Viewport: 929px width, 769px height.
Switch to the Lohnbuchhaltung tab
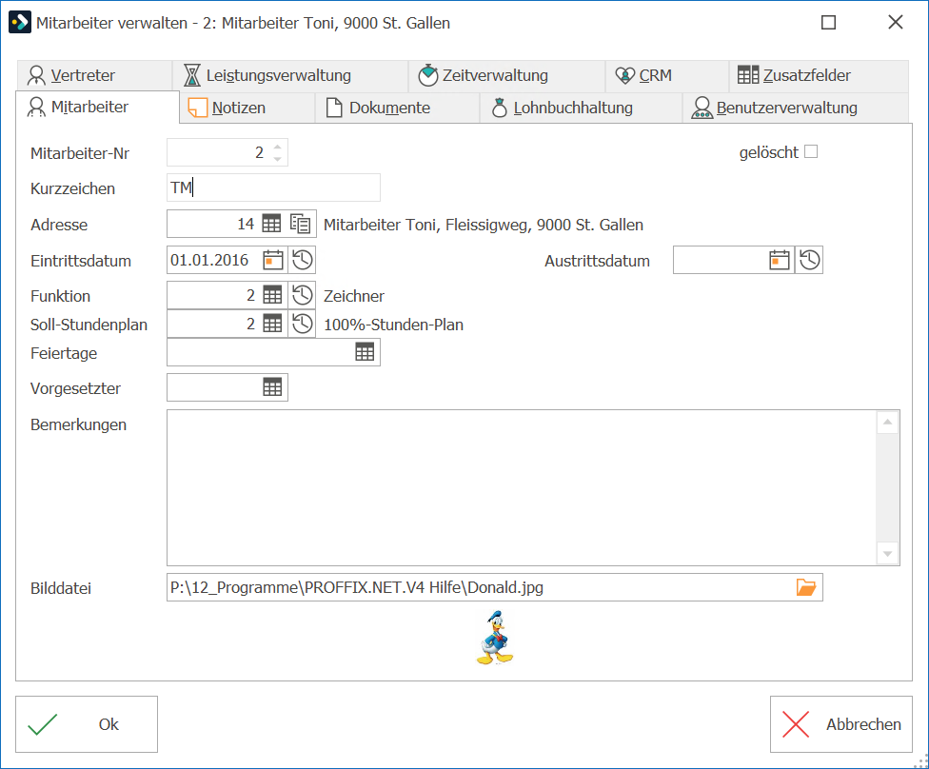[582, 108]
